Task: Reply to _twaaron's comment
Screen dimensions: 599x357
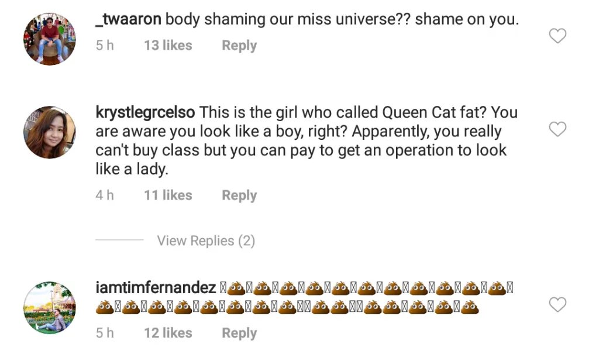Action: [x=239, y=46]
